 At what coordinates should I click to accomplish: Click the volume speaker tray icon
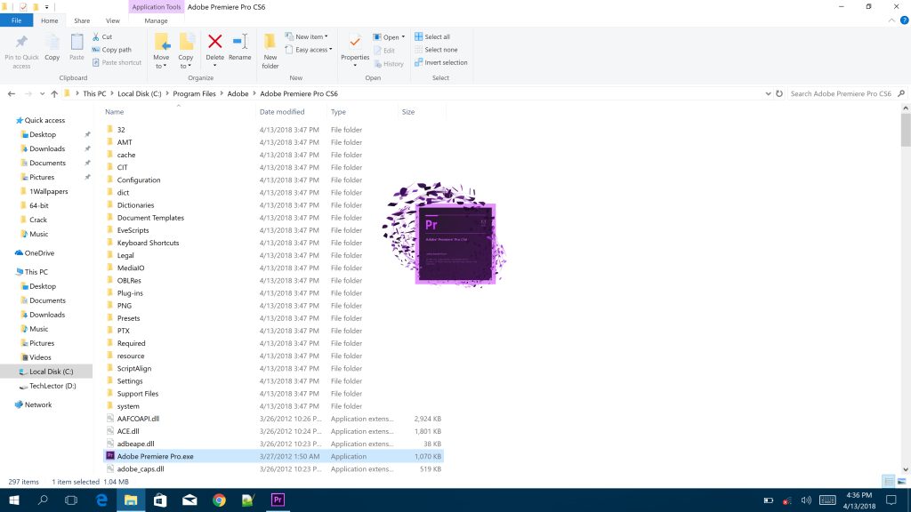pyautogui.click(x=806, y=500)
